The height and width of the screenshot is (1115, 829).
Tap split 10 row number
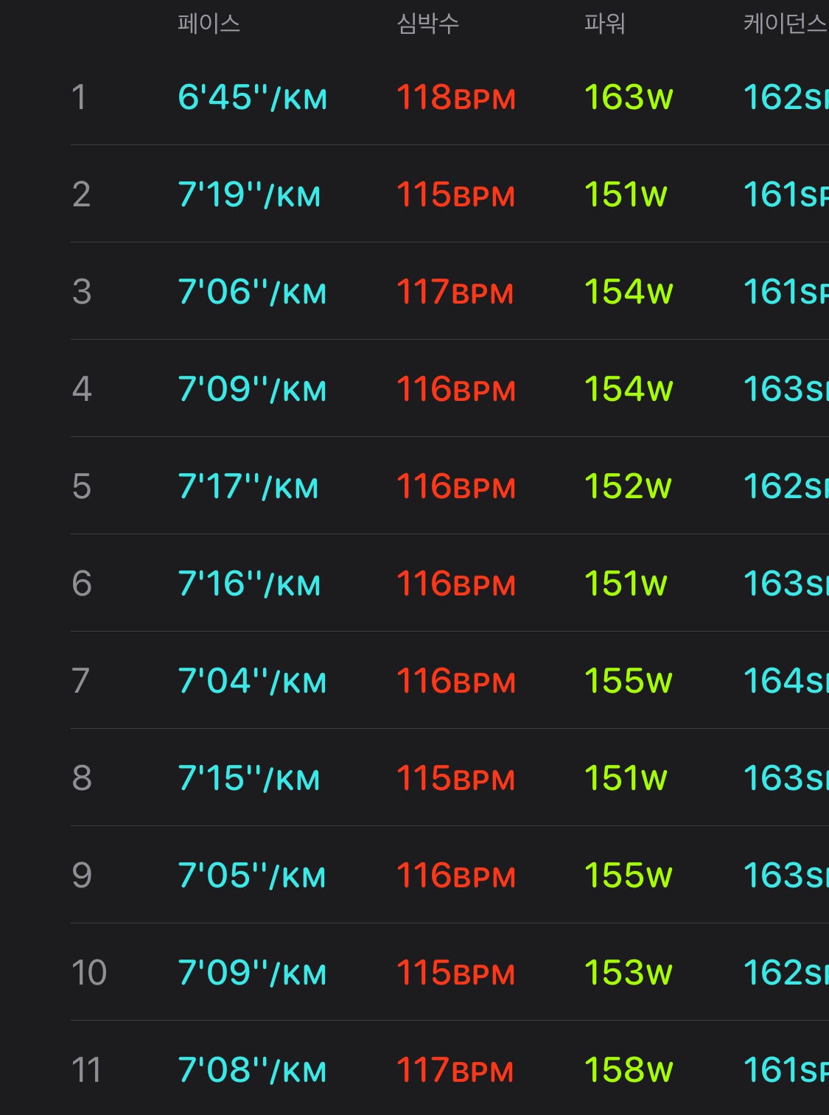coord(89,973)
